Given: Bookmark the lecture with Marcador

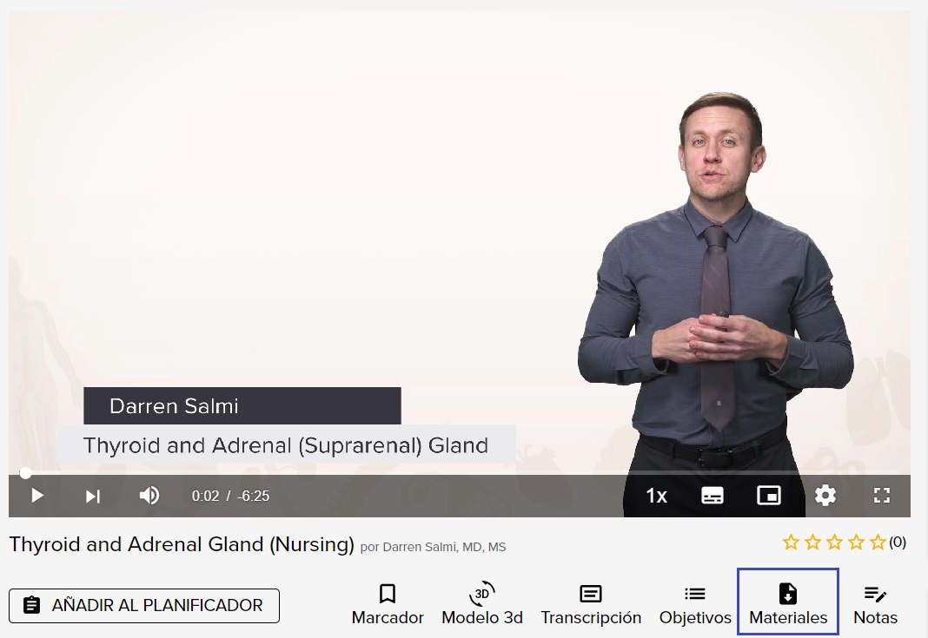Looking at the screenshot, I should coord(388,604).
